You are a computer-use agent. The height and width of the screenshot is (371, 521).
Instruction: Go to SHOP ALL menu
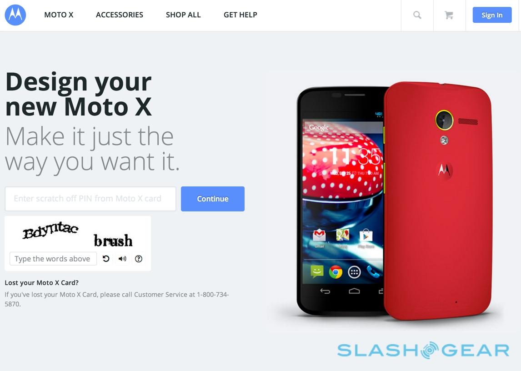183,15
